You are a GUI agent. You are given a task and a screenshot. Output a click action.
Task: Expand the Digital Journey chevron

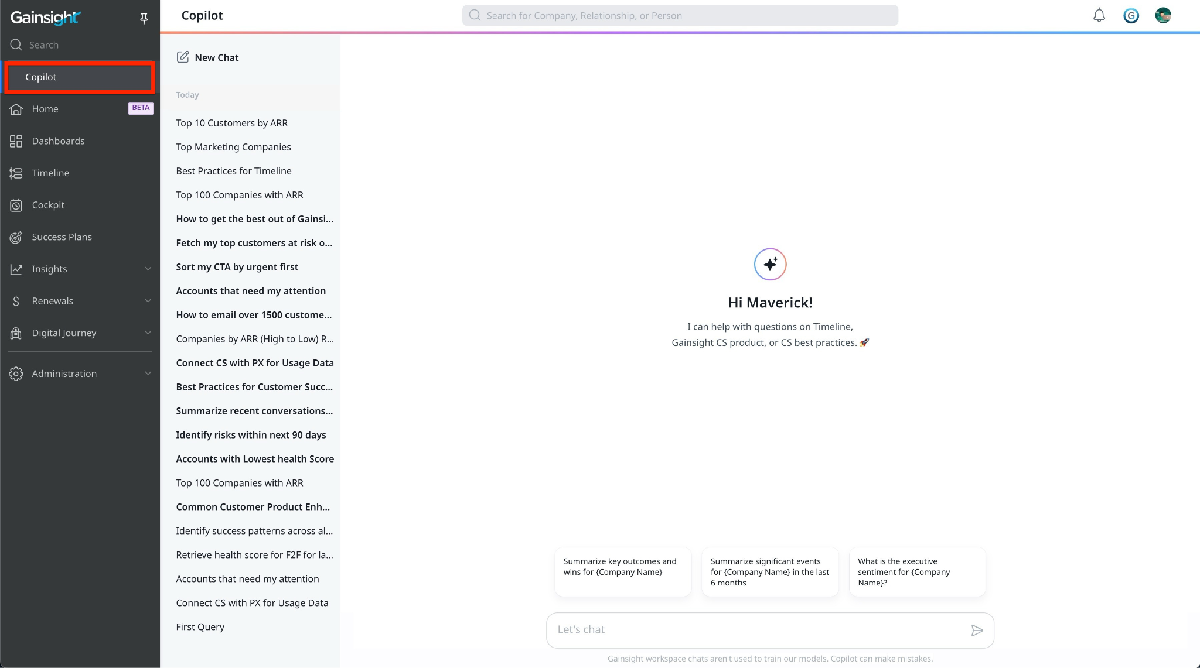pyautogui.click(x=148, y=333)
